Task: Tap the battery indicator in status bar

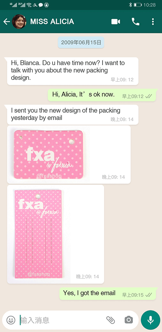Action: pyautogui.click(x=138, y=5)
